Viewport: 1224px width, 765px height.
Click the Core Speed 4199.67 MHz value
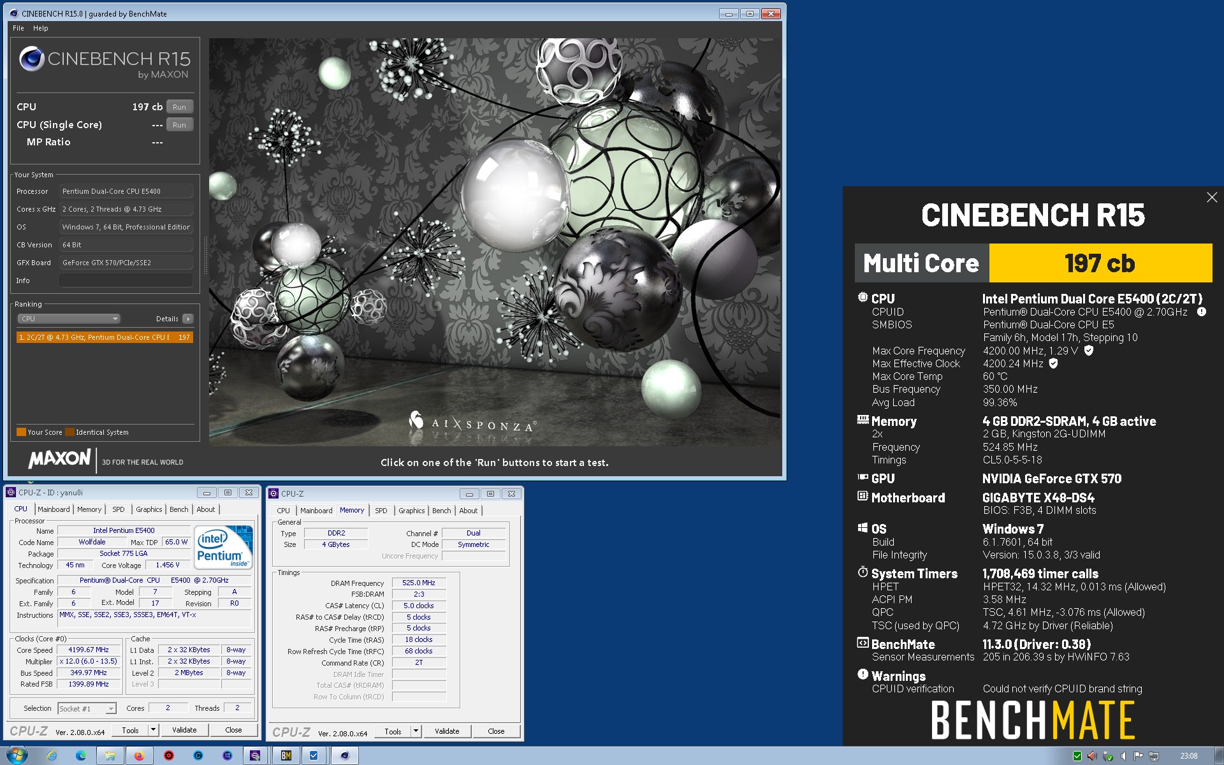click(89, 650)
